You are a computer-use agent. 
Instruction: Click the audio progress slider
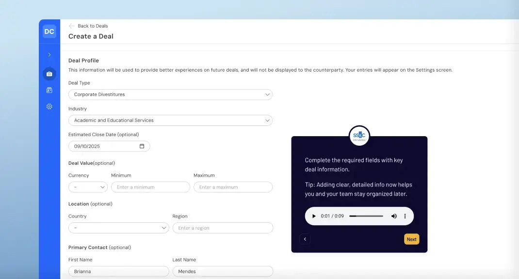366,216
